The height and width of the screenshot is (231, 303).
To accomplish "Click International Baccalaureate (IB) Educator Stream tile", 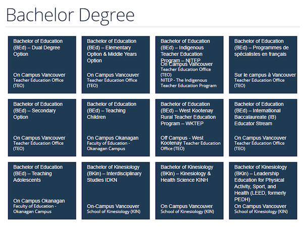I will [x=263, y=128].
